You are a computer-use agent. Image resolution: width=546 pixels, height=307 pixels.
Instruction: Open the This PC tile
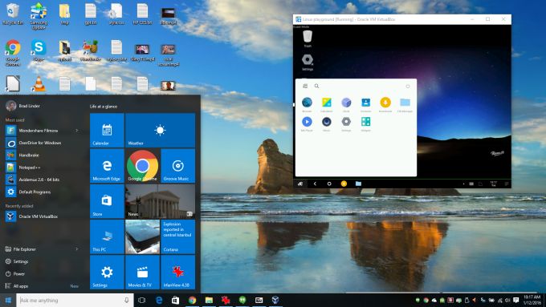pyautogui.click(x=107, y=236)
